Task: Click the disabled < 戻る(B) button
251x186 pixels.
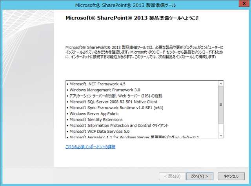Action: point(172,176)
